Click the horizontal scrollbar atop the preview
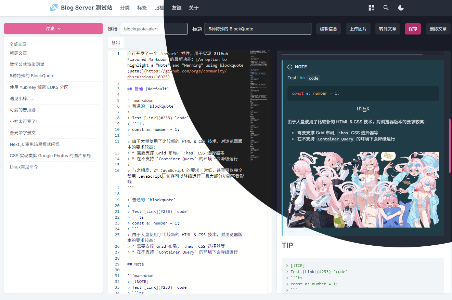This screenshot has width=452, height=300. 352,54
